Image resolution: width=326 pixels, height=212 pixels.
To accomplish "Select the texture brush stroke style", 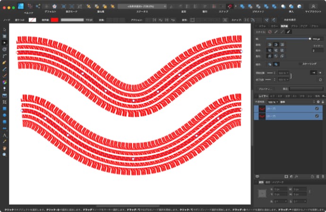I will click(288, 32).
